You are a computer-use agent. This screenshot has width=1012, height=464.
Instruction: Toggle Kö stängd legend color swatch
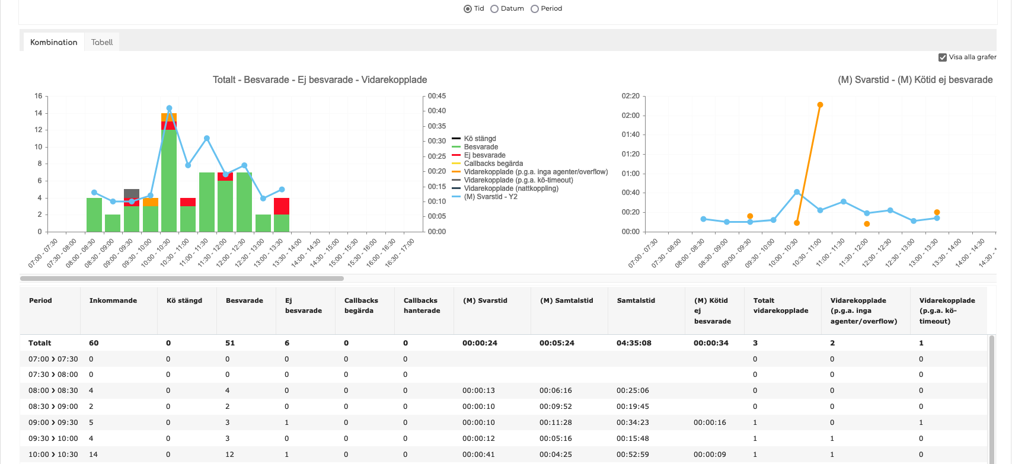point(456,139)
